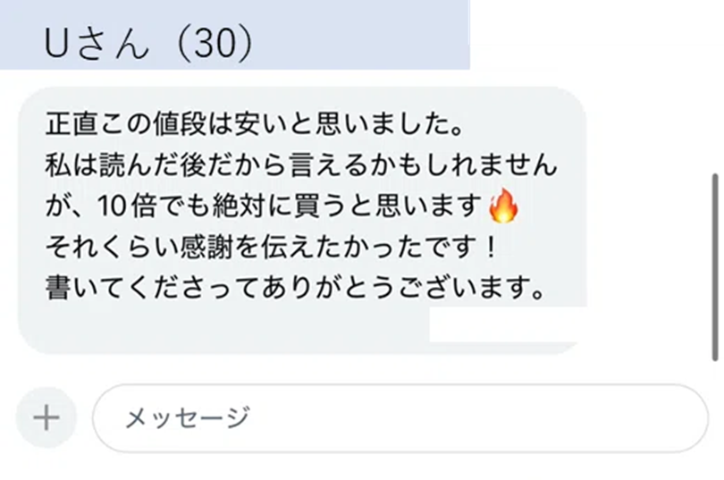The width and height of the screenshot is (724, 480).
Task: Click the line 書いてくださってありがとうございます。
Action: [296, 288]
